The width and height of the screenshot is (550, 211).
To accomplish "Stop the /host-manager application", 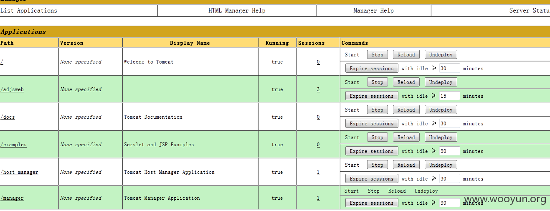I will 378,165.
